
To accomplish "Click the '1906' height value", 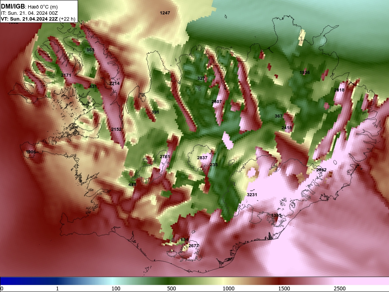I will (x=31, y=152).
